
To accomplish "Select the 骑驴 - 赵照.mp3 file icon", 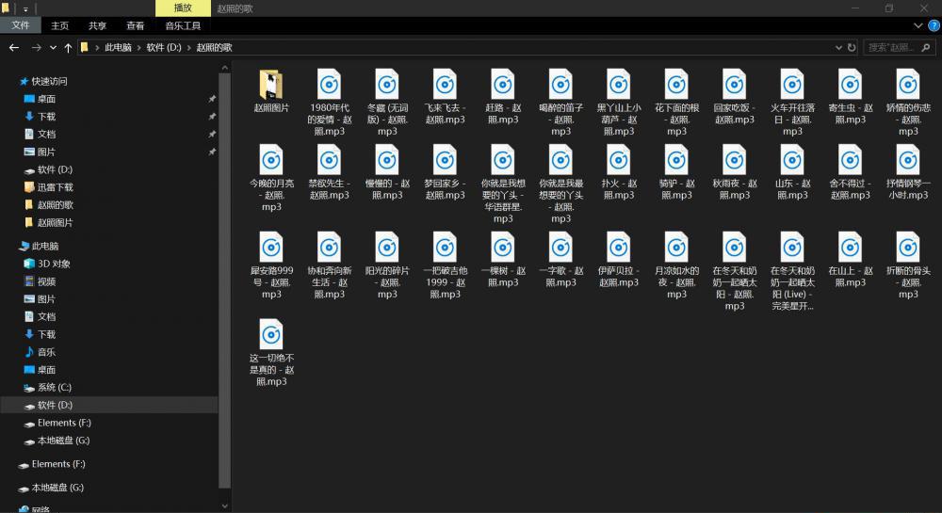I will (676, 160).
